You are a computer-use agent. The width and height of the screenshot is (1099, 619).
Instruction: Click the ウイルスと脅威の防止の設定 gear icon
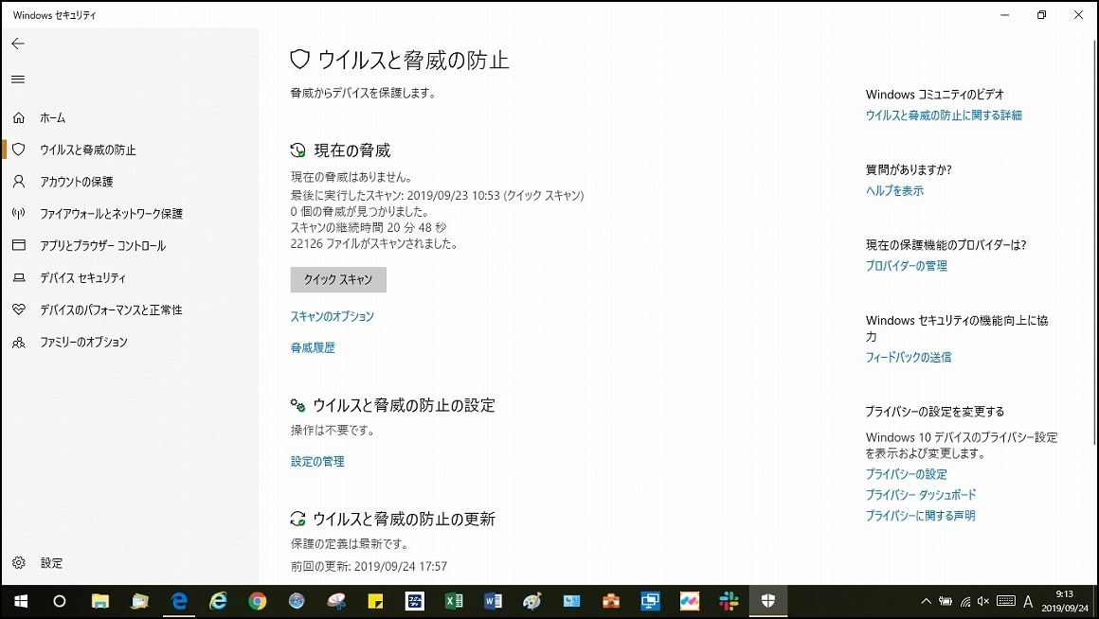(x=297, y=405)
